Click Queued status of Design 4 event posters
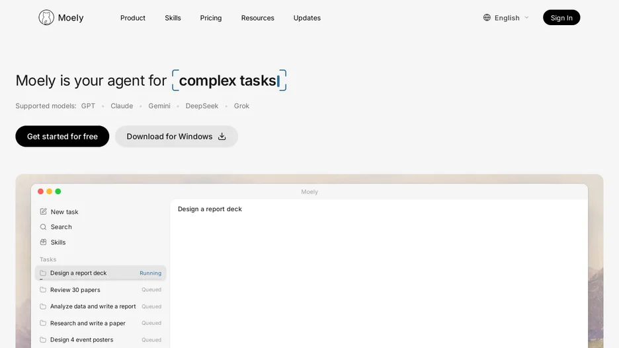This screenshot has width=619, height=348. (x=151, y=339)
